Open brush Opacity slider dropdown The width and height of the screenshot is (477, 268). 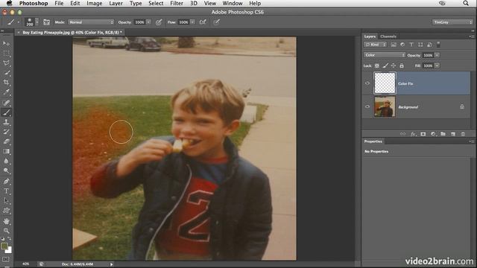(x=148, y=22)
